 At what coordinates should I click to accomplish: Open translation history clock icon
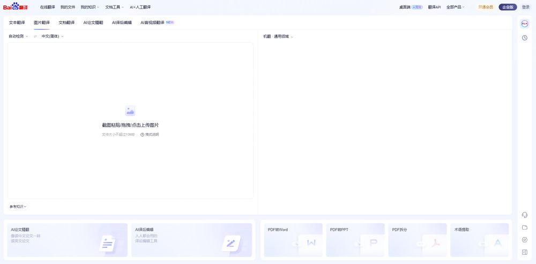pos(525,38)
